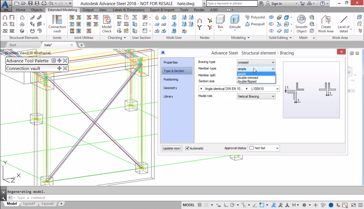Screen dimensions: 364x209
Task: Choose the Polysolid tool
Action: (x=255, y=17)
